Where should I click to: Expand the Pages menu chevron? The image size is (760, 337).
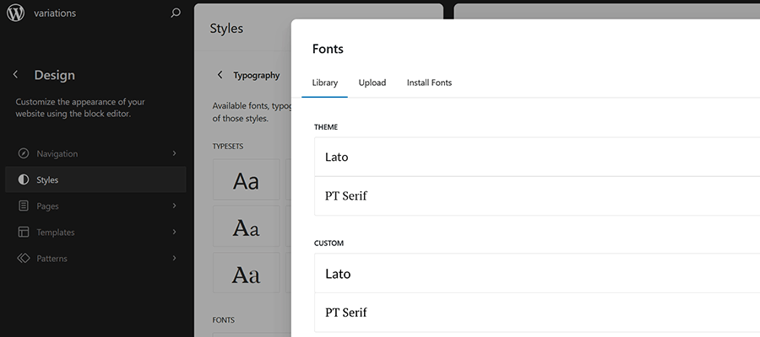[x=174, y=206]
